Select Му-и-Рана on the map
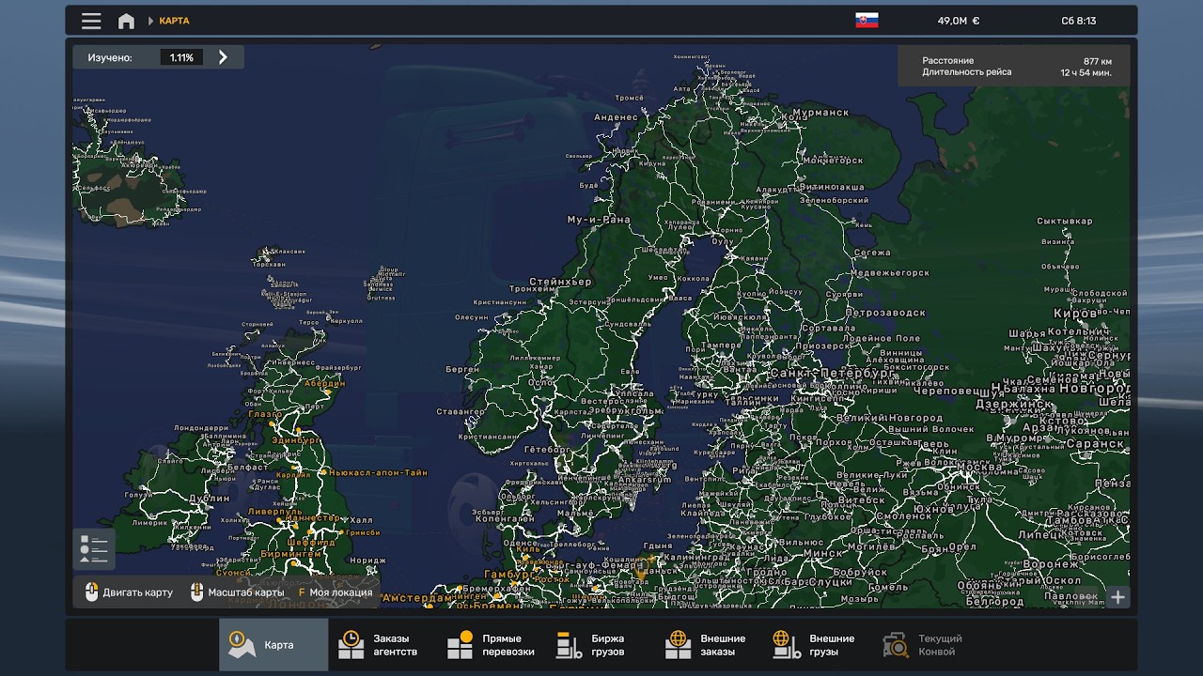 [x=599, y=220]
